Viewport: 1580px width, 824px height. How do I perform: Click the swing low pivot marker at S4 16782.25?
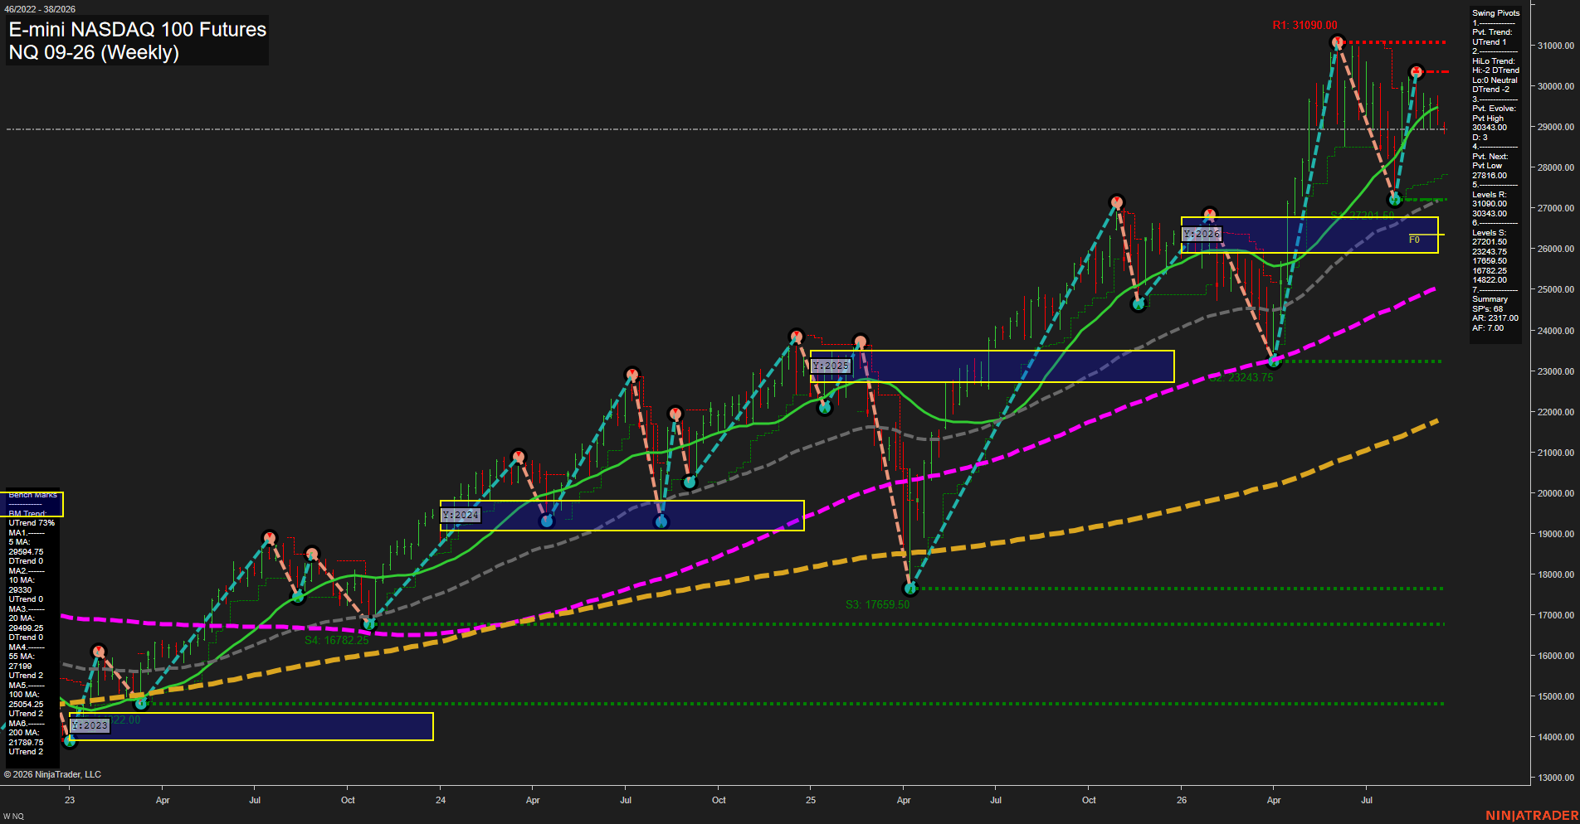tap(370, 623)
